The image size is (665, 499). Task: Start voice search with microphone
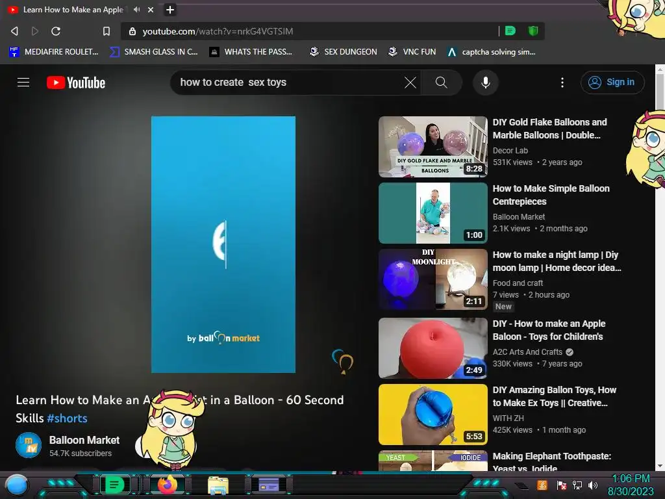coord(486,83)
